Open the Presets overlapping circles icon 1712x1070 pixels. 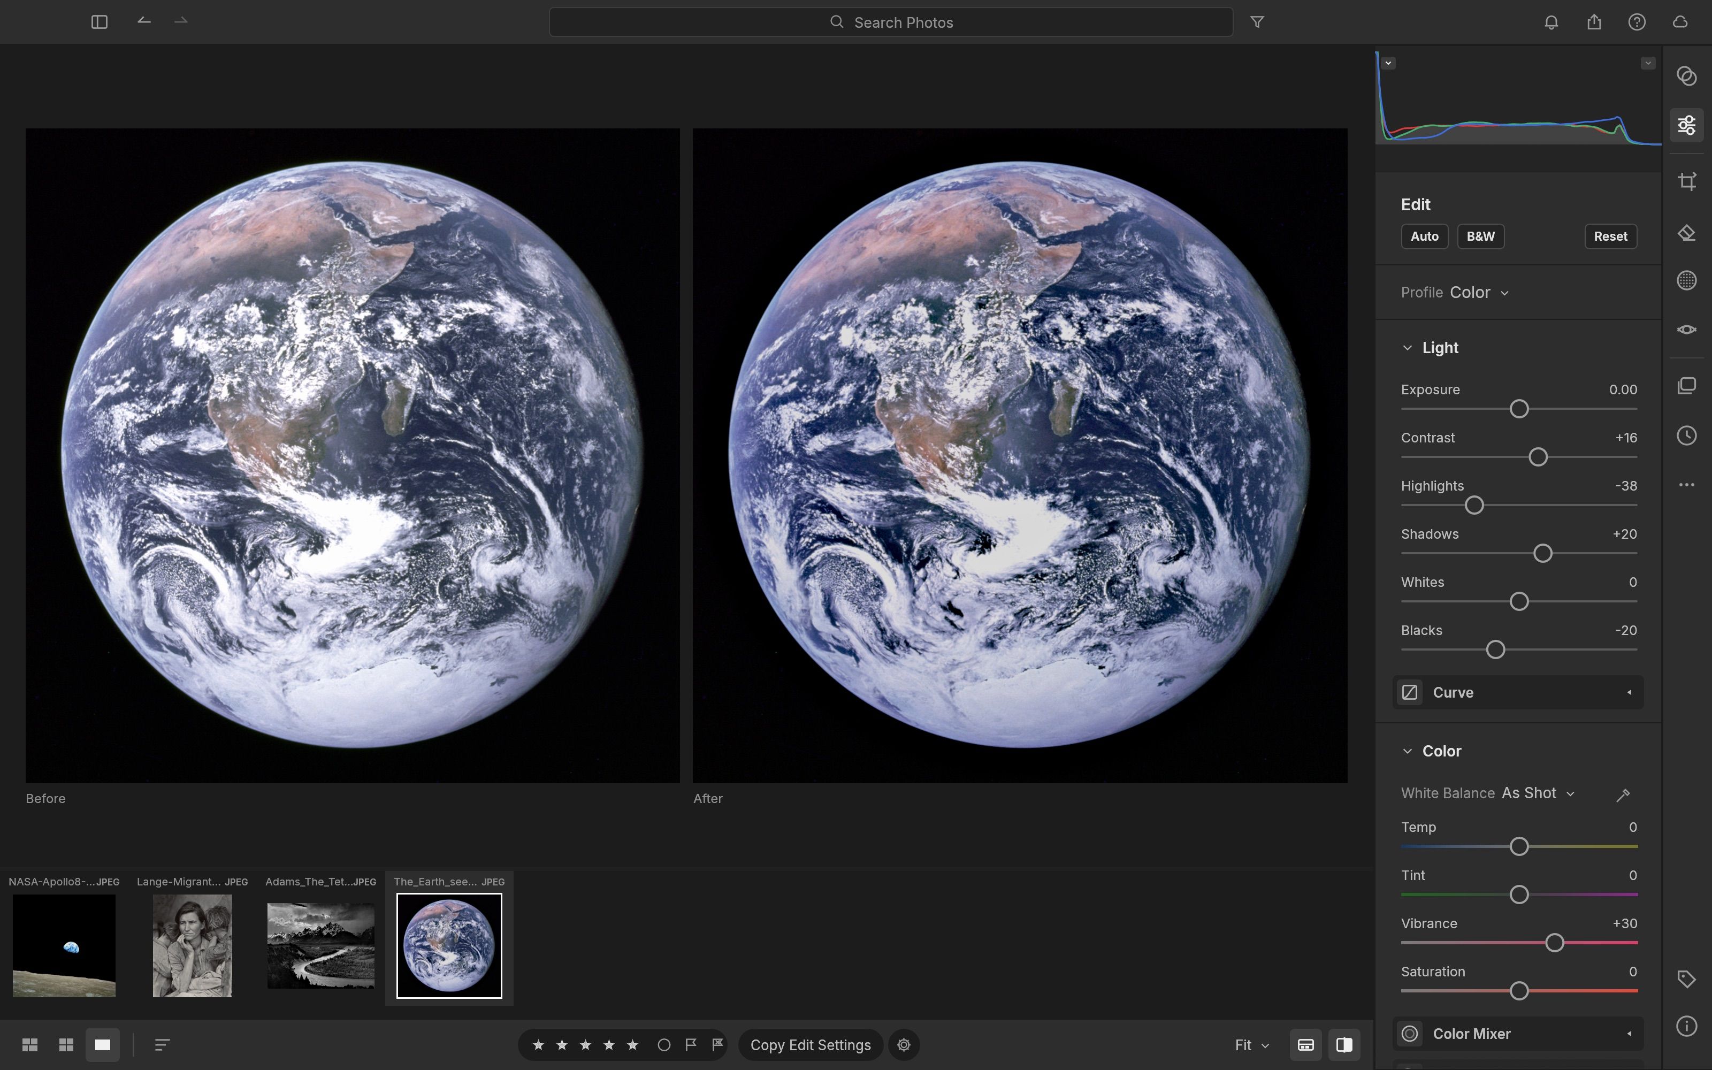1686,76
